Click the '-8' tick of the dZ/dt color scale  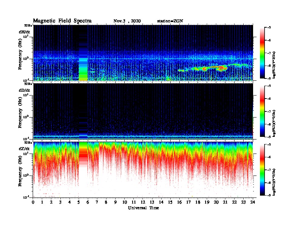click(x=269, y=183)
